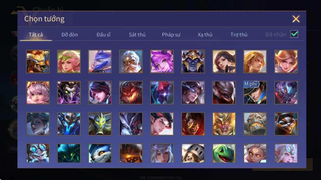321x180 pixels.
Task: Select the red panda hero portrait
Action: click(286, 124)
